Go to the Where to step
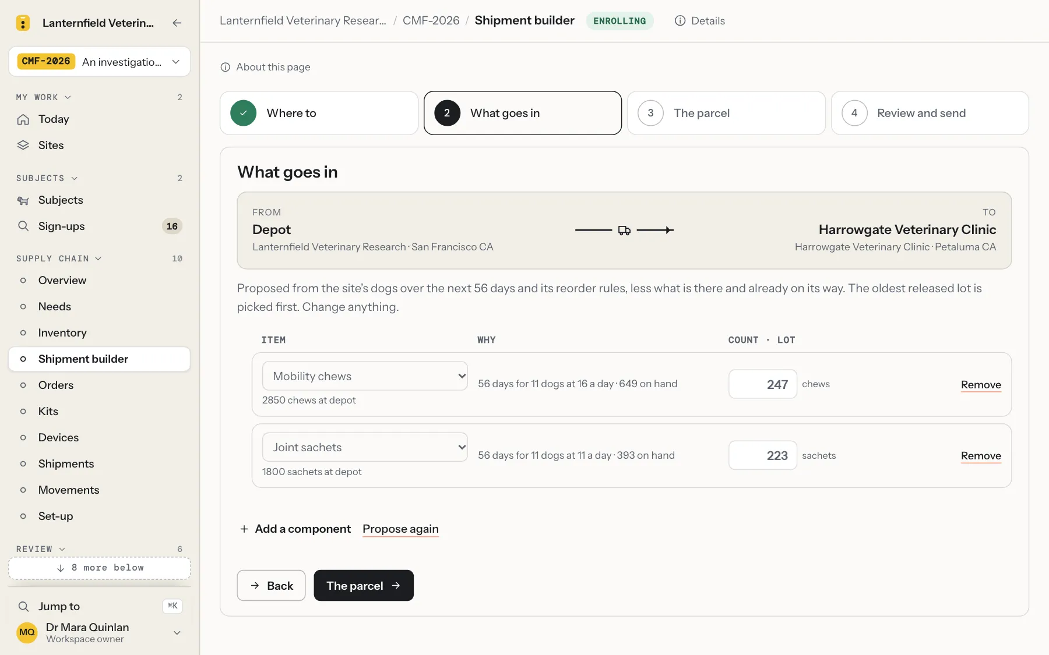The image size is (1049, 655). click(x=319, y=113)
